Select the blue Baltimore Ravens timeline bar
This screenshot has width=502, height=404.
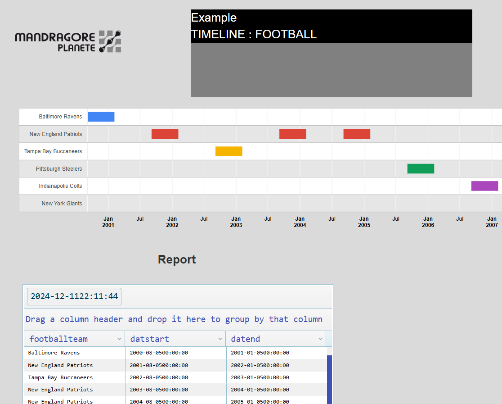click(101, 117)
